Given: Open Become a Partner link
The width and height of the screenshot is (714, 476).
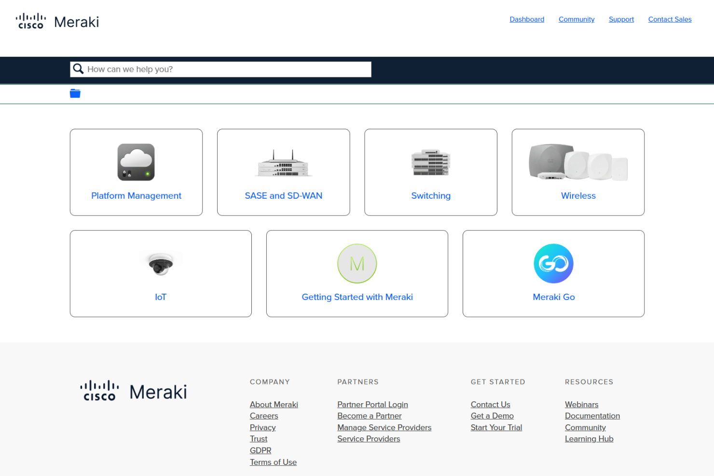Looking at the screenshot, I should click(x=370, y=416).
